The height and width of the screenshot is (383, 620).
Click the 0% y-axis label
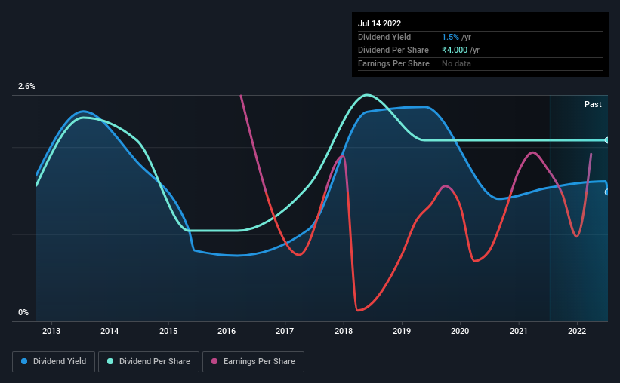[23, 312]
